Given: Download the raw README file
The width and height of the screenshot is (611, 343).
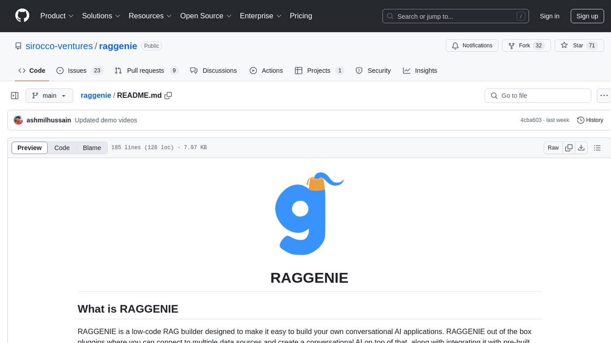Looking at the screenshot, I should 581,148.
